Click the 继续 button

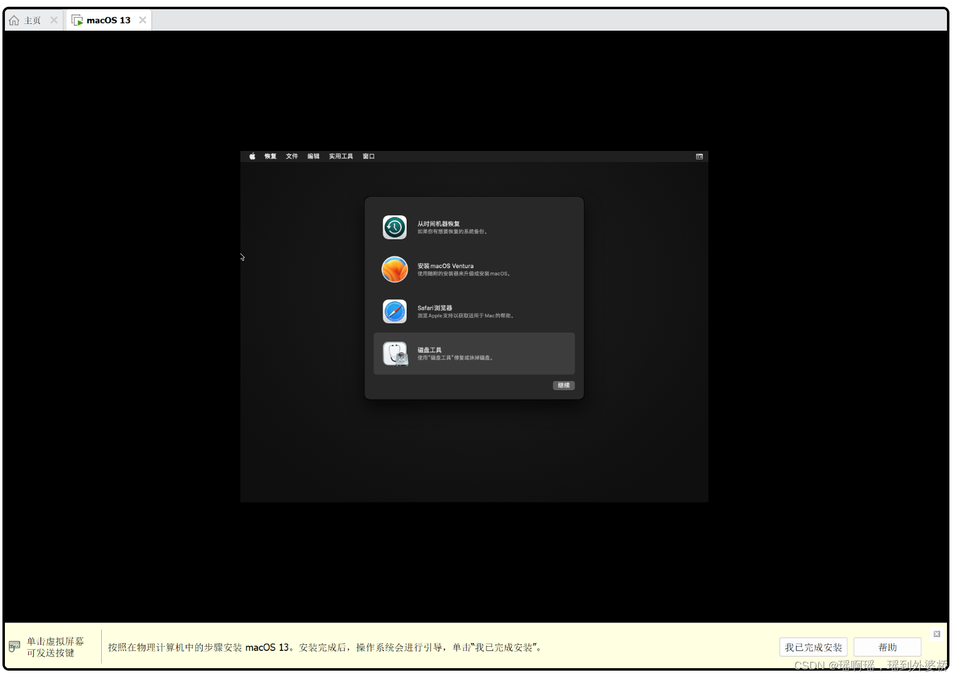[564, 385]
